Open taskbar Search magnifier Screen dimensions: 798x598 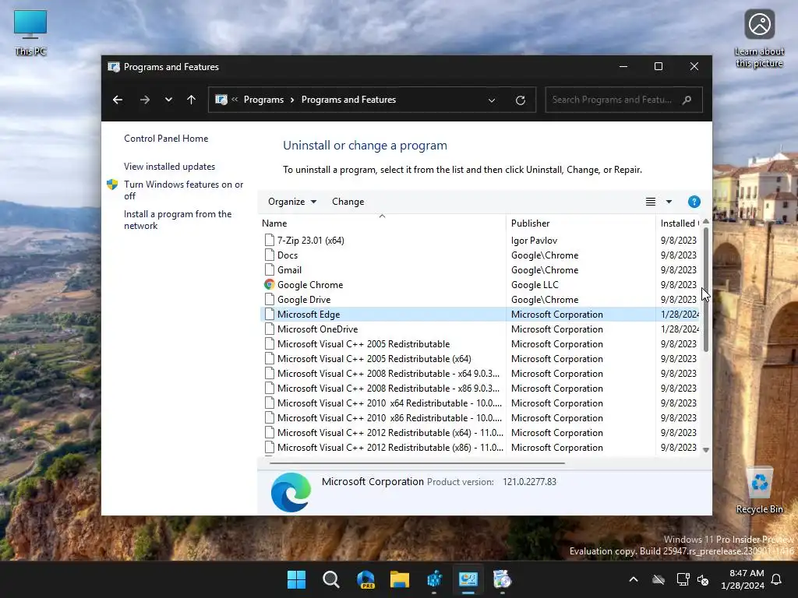click(x=330, y=579)
